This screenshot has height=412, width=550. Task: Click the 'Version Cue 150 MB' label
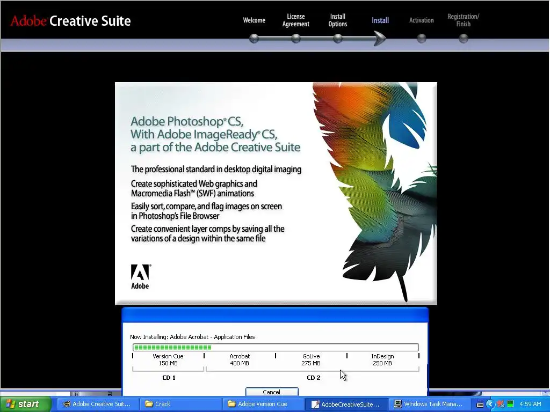(x=168, y=359)
